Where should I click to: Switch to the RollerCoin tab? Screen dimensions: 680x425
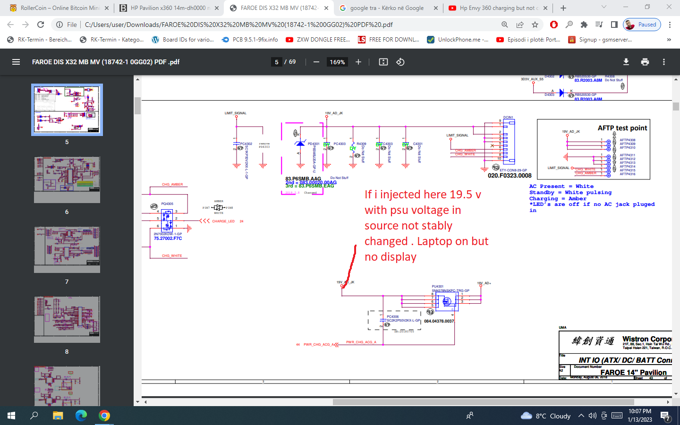click(x=59, y=8)
